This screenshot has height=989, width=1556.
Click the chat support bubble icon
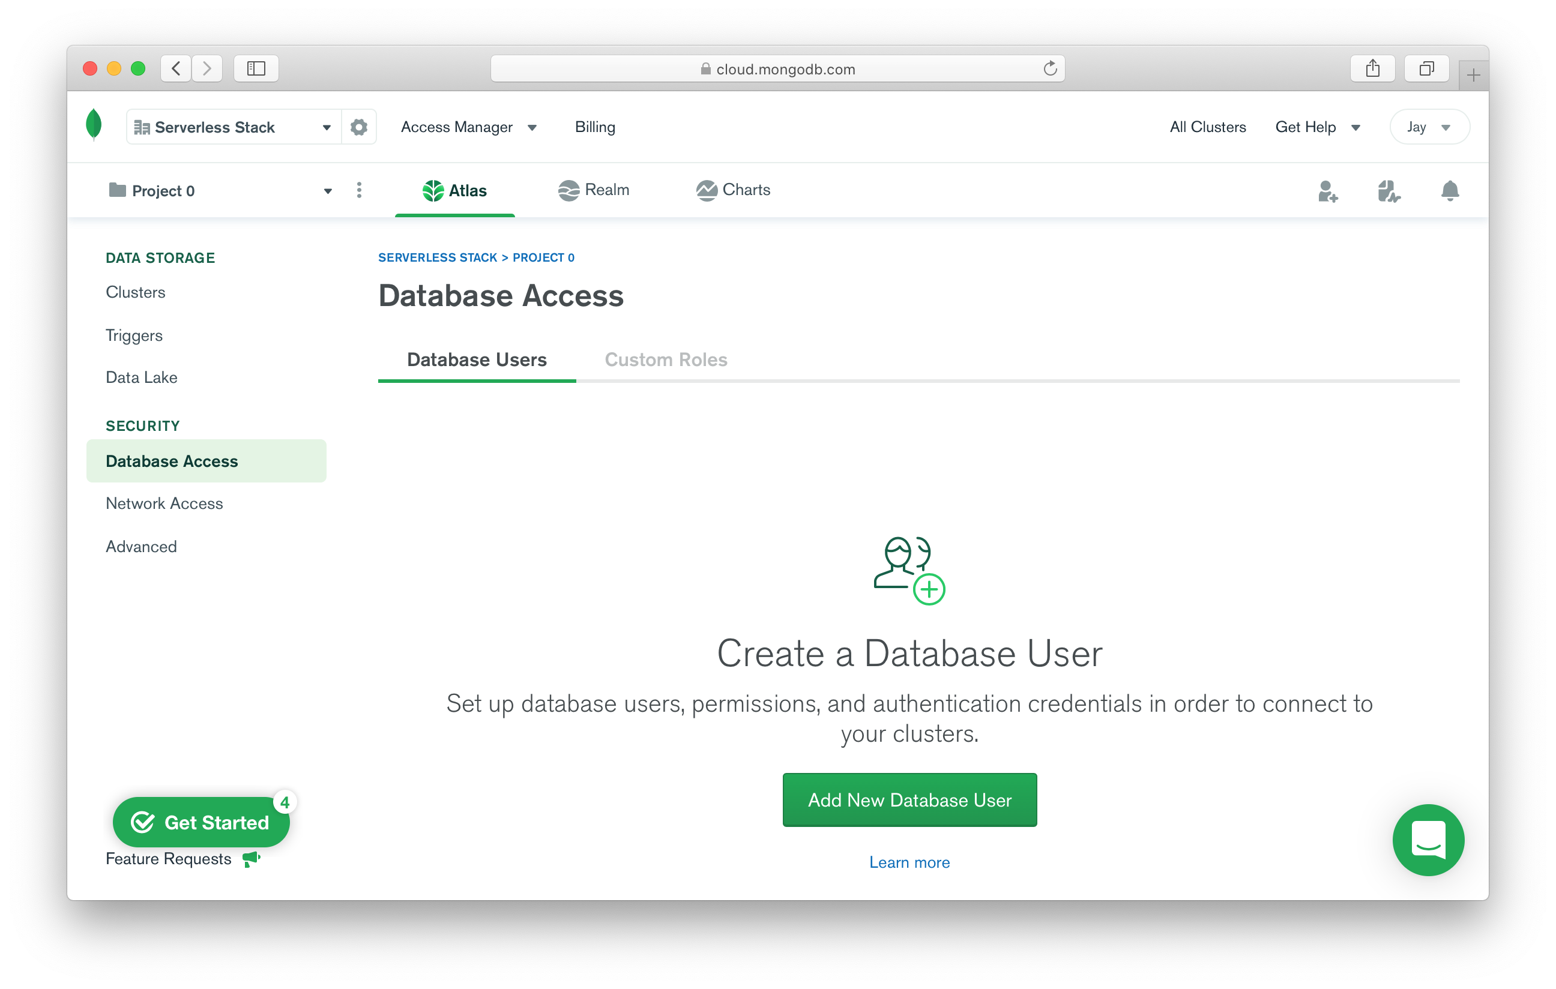tap(1427, 840)
